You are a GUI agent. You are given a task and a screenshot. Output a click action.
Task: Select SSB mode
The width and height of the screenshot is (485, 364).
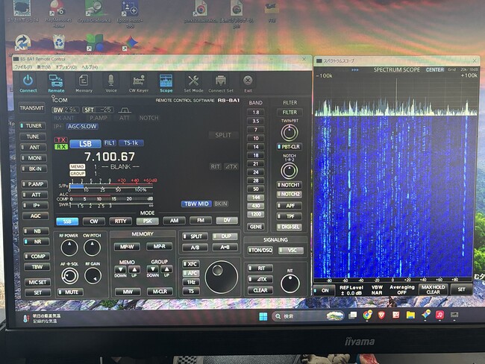point(67,222)
